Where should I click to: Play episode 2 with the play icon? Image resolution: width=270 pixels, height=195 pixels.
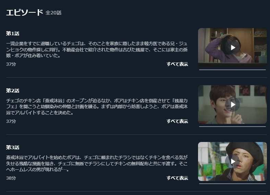(x=232, y=105)
